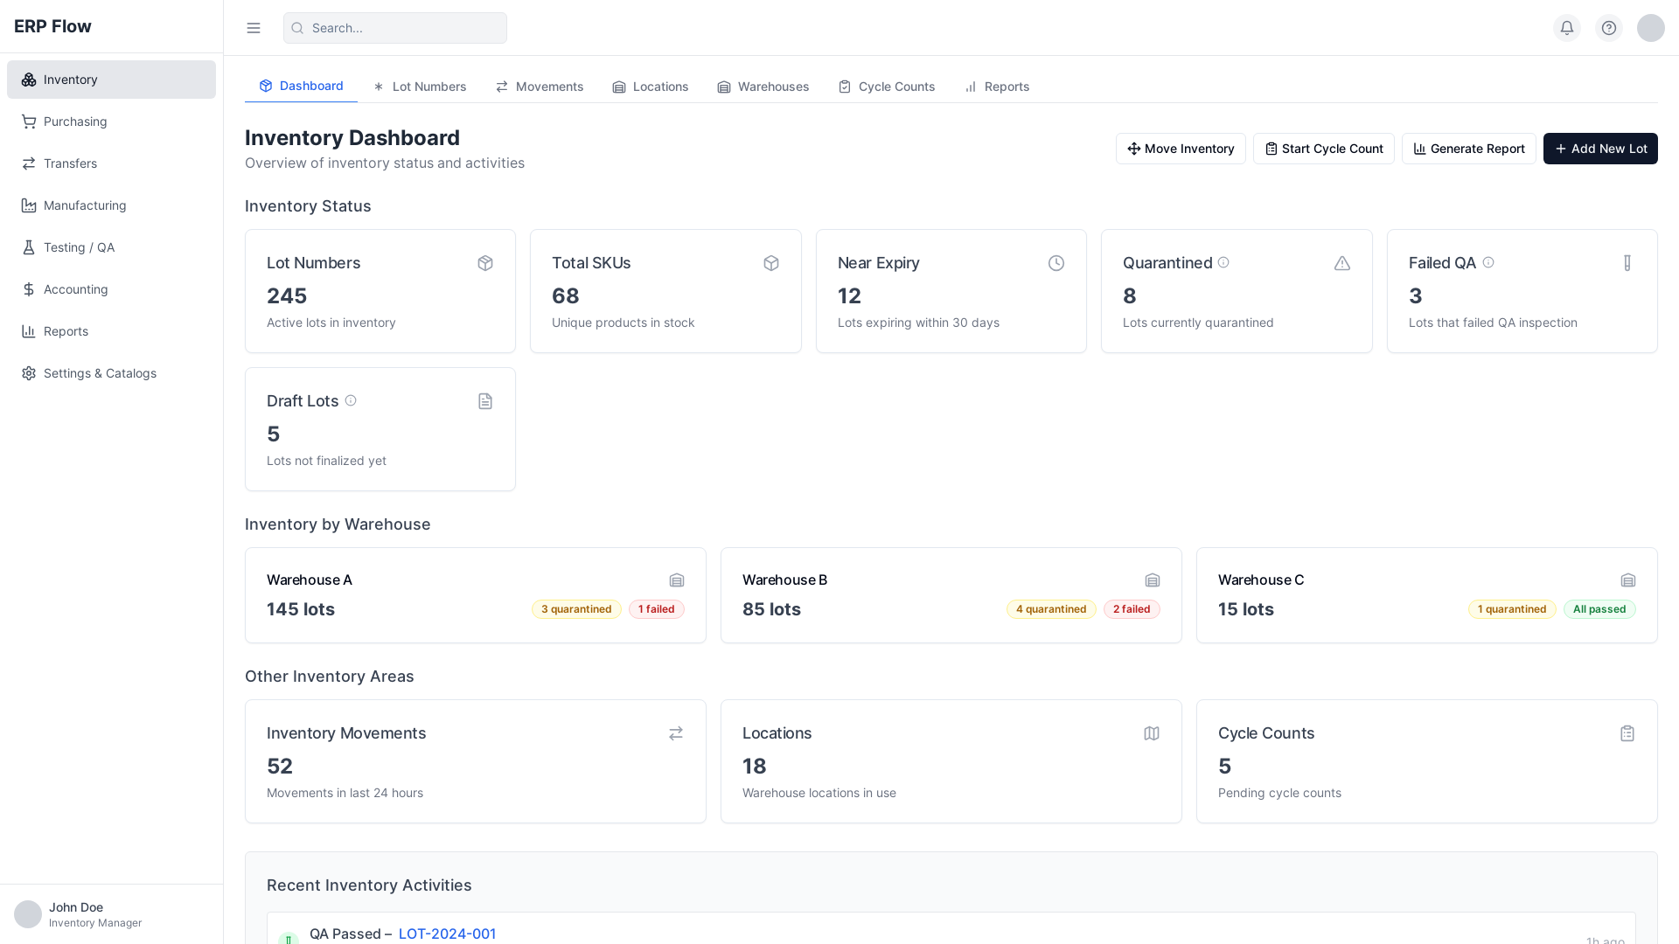
Task: Open Purchasing in the sidebar
Action: 111,121
